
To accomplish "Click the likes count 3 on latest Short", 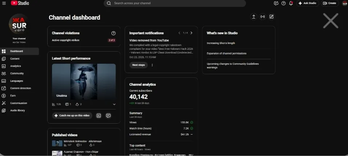I will point(78,104).
